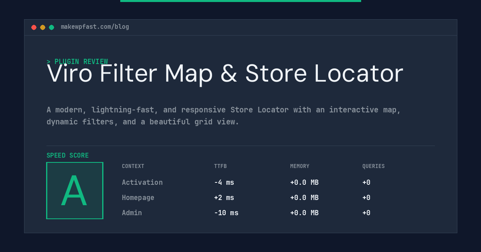Click the '+2 ms' TTFB value

(224, 198)
